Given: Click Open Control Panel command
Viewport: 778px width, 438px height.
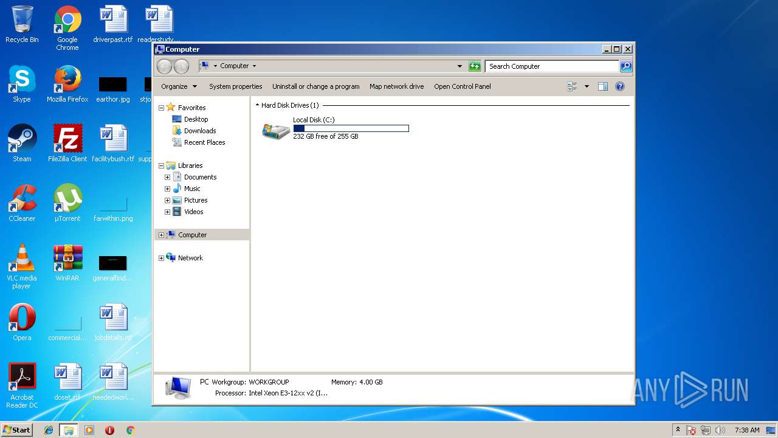Looking at the screenshot, I should [463, 86].
